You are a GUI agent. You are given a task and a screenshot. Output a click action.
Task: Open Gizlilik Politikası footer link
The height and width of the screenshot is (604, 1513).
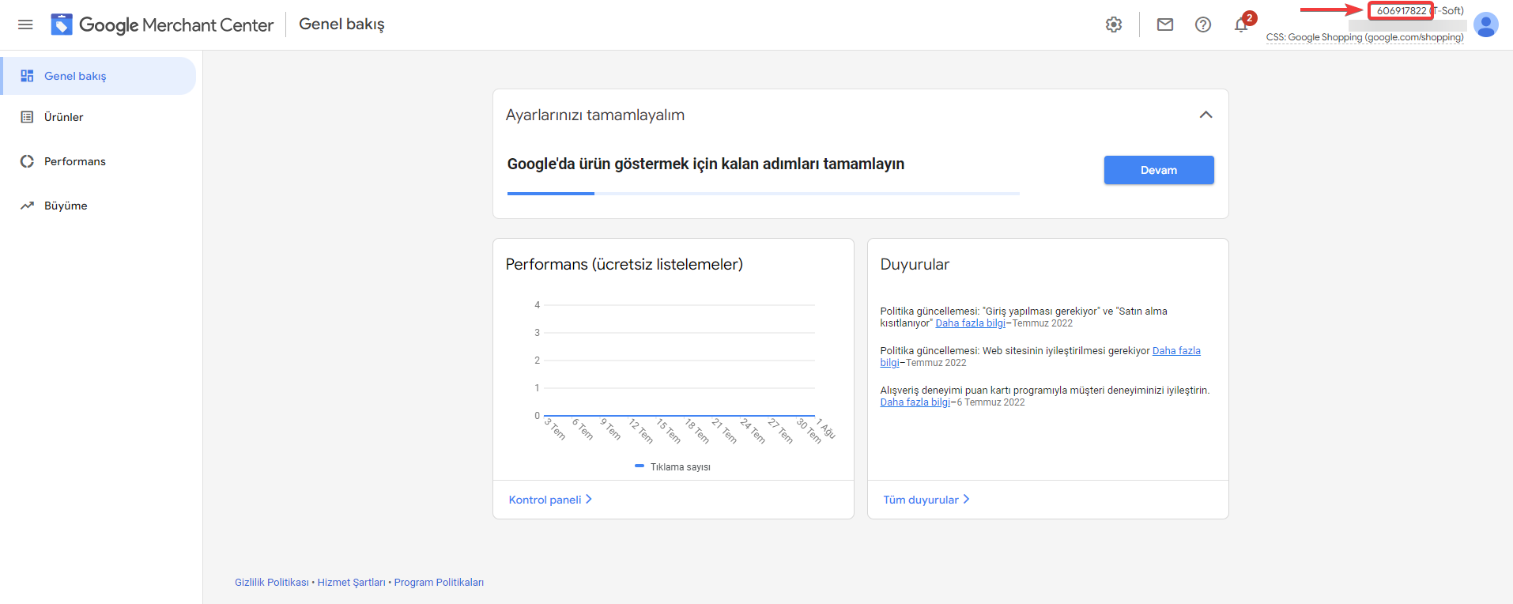[272, 583]
